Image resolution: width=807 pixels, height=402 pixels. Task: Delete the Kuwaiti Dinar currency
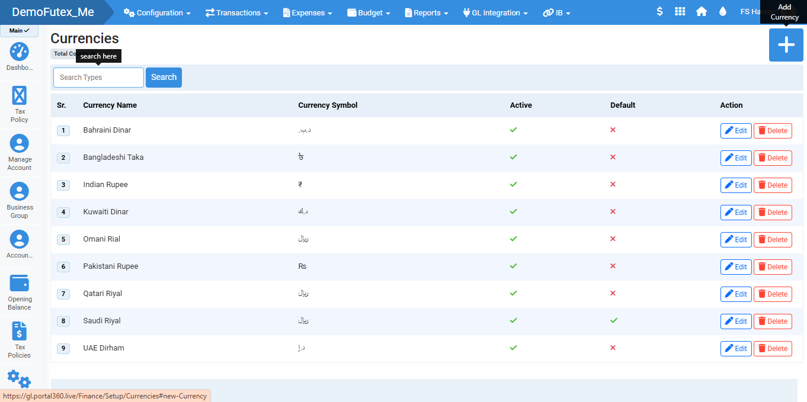[x=773, y=213]
